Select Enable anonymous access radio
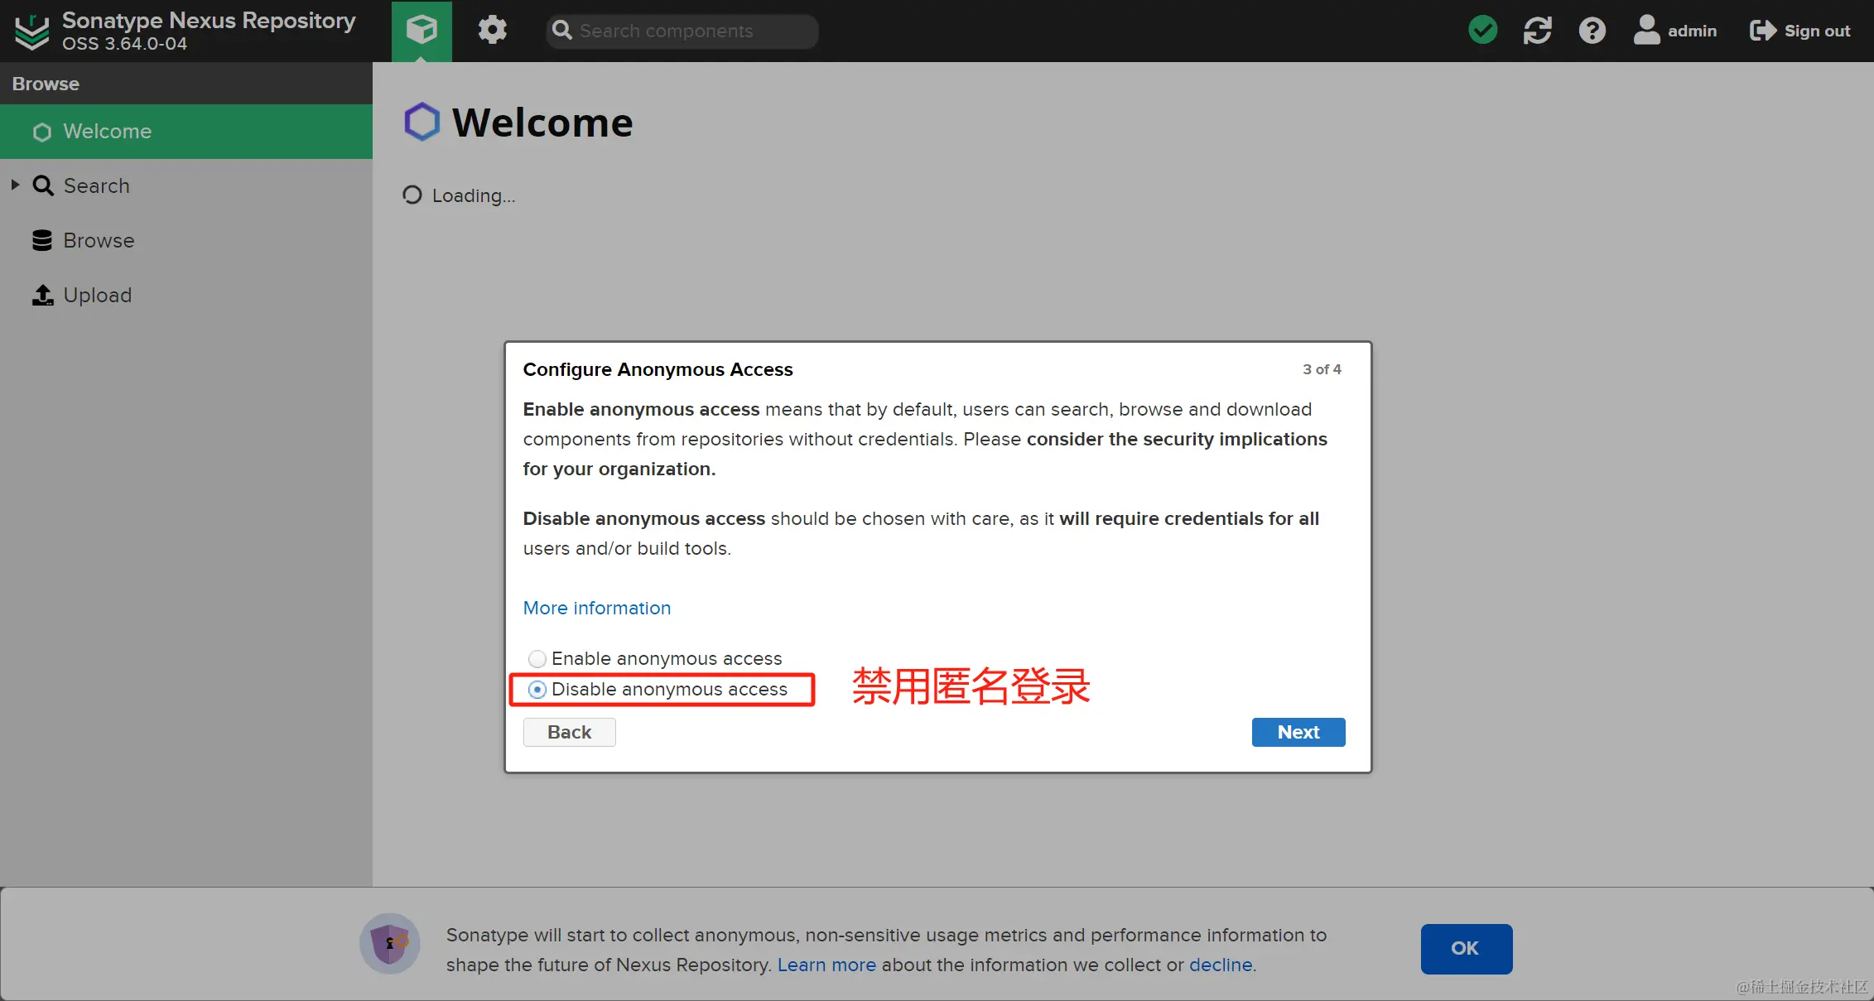Screen dimensions: 1874x1001 click(537, 659)
